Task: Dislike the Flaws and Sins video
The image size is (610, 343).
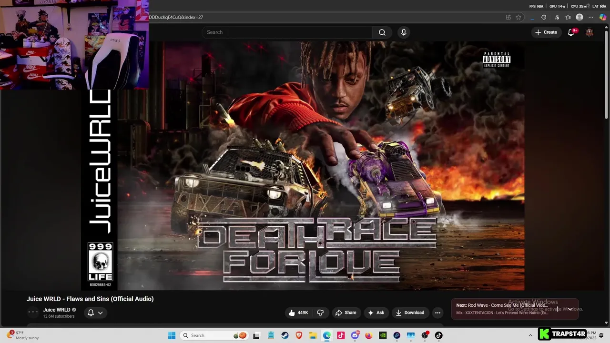Action: [320, 313]
